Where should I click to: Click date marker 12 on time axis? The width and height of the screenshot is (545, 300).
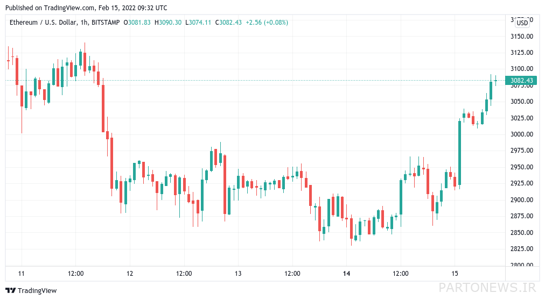click(130, 274)
